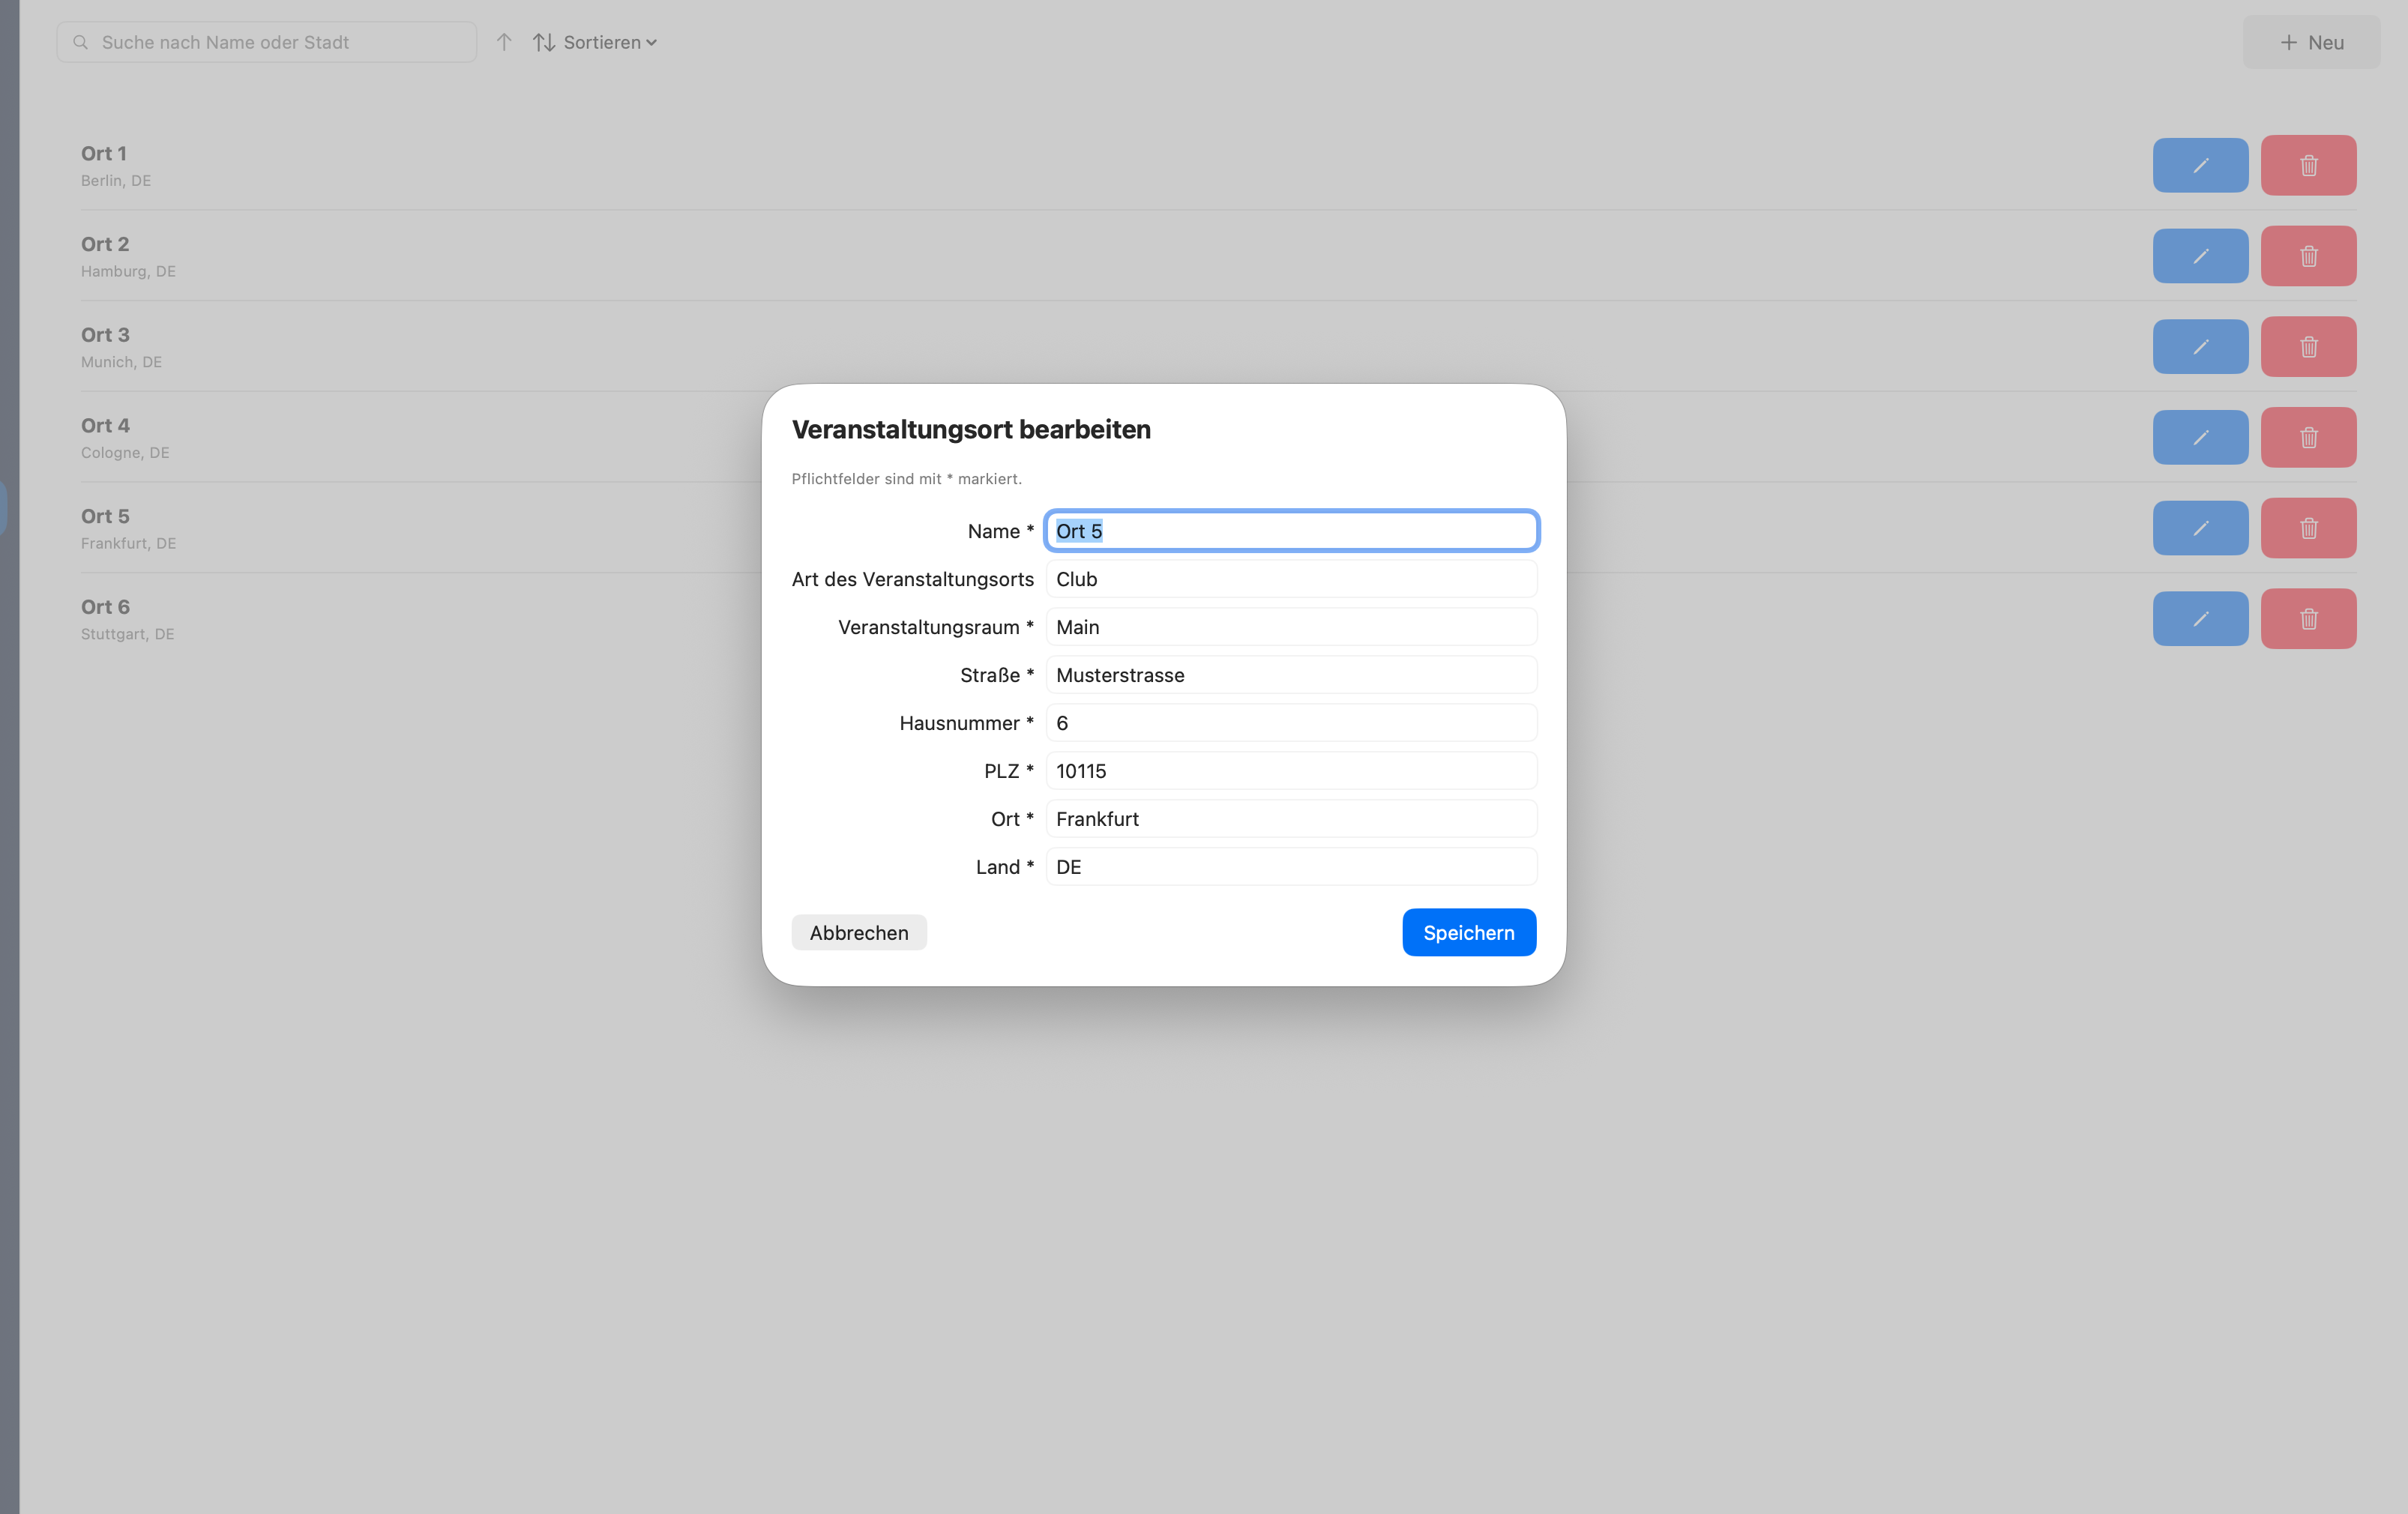Click into Art des Veranstaltungsorts field
The width and height of the screenshot is (2408, 1514).
coord(1290,579)
